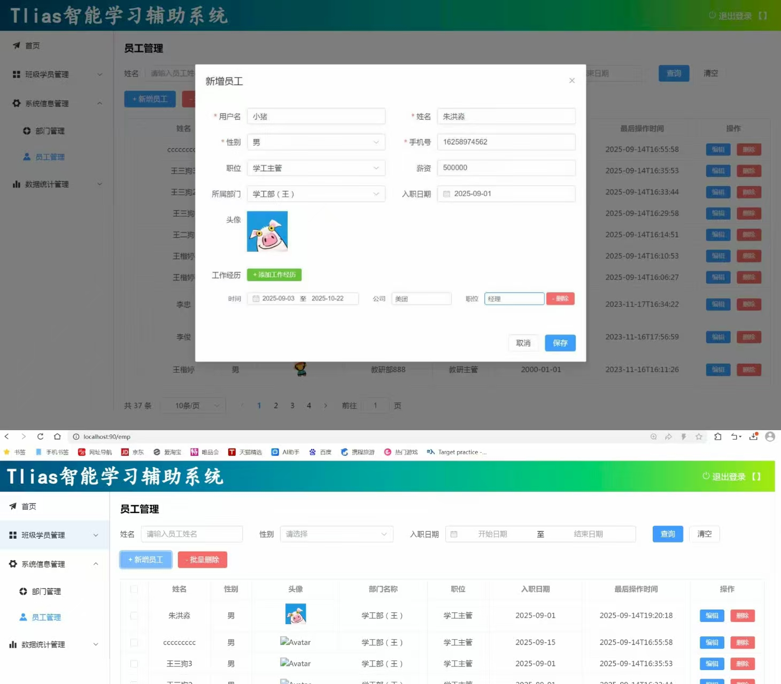Open the browser user profile icon
This screenshot has width=781, height=684.
point(770,437)
